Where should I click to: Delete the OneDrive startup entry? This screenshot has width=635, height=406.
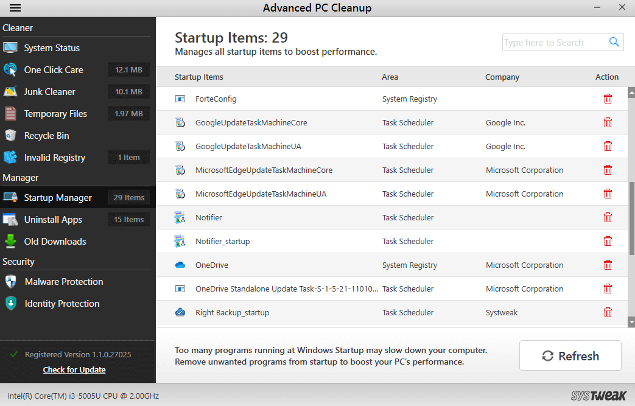coord(608,265)
